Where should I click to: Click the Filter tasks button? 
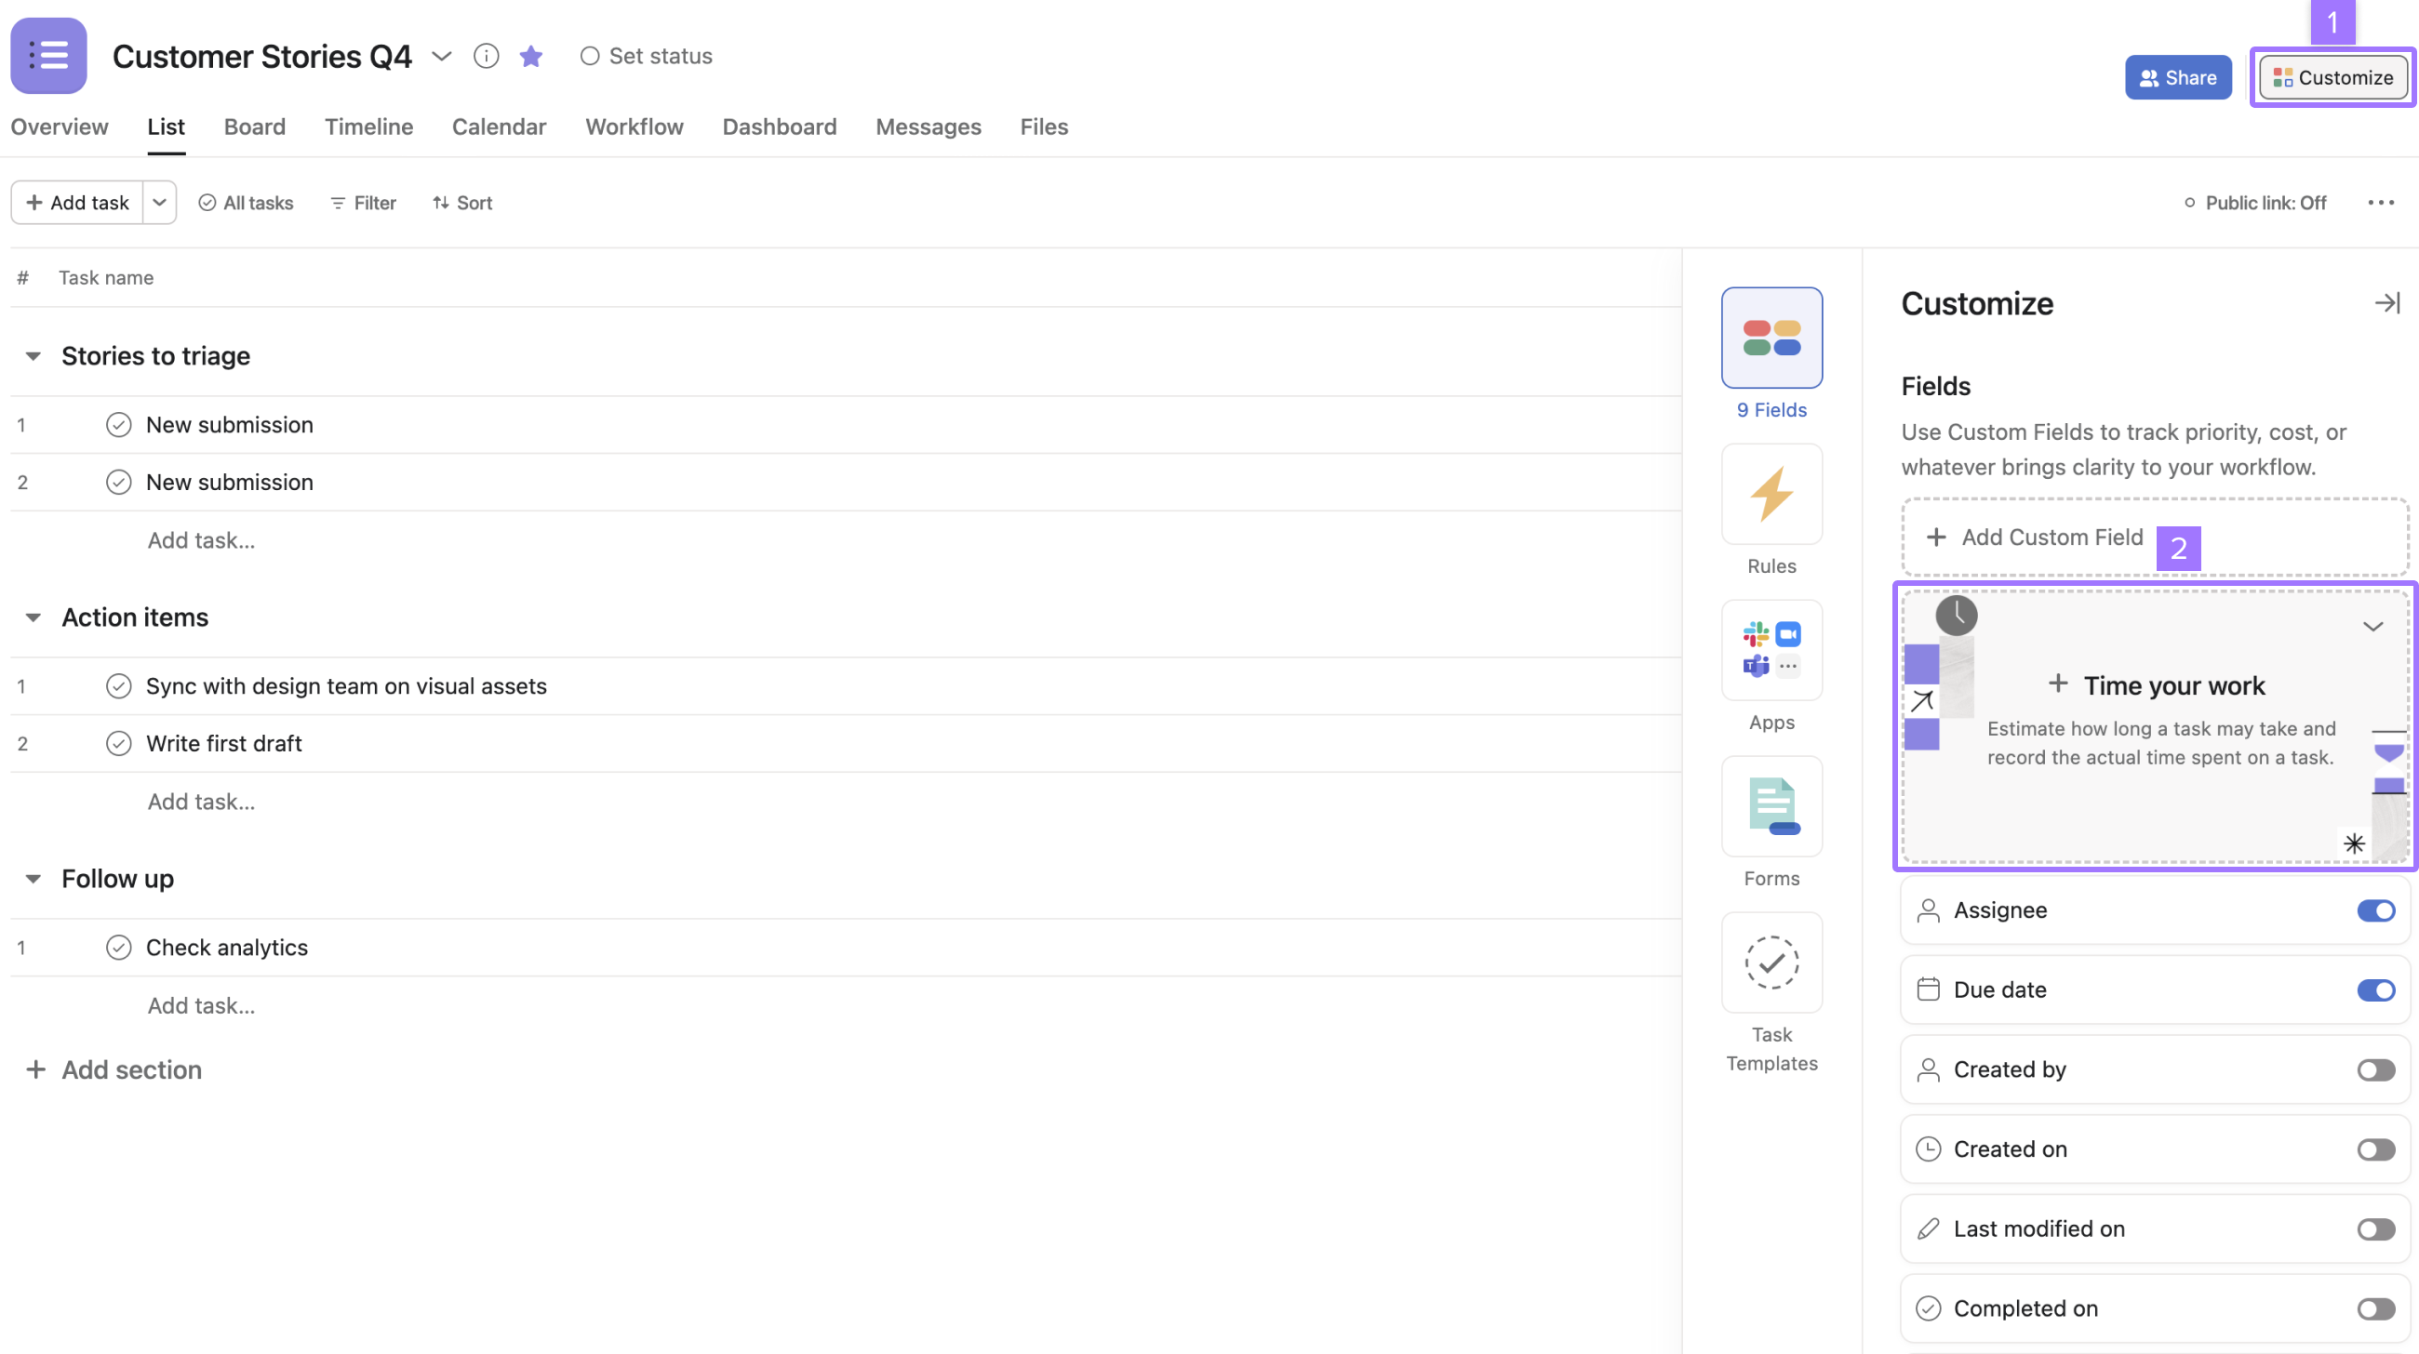pos(362,203)
